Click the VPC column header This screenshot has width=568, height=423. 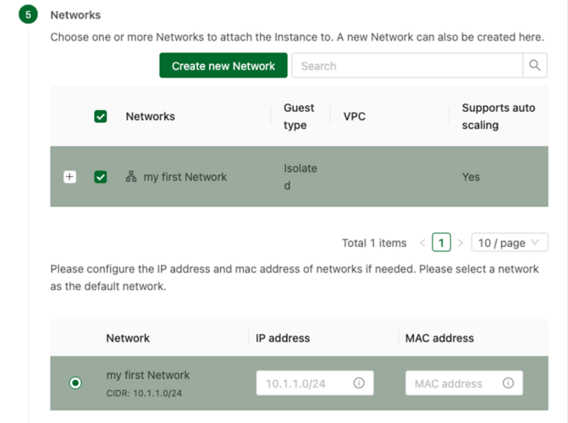(x=355, y=116)
